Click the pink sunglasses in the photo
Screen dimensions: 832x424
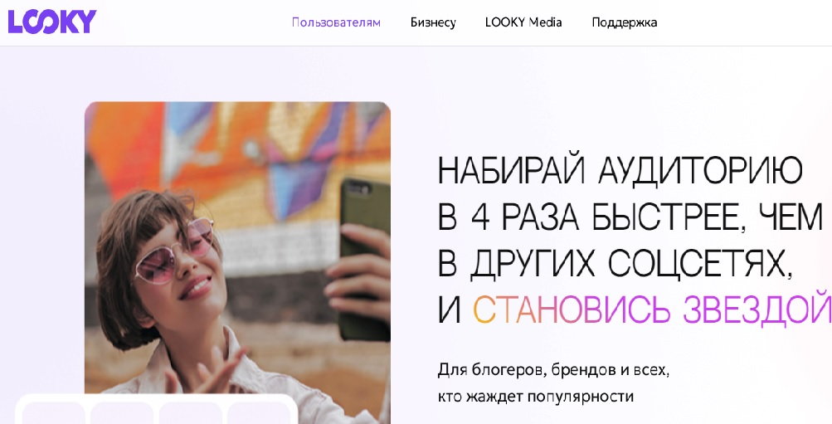tap(174, 251)
